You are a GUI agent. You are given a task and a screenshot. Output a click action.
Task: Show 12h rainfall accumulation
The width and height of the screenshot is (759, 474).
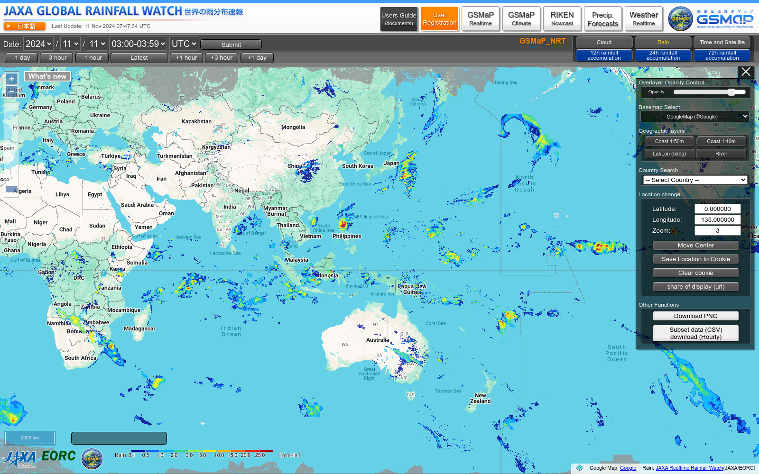[x=604, y=55]
